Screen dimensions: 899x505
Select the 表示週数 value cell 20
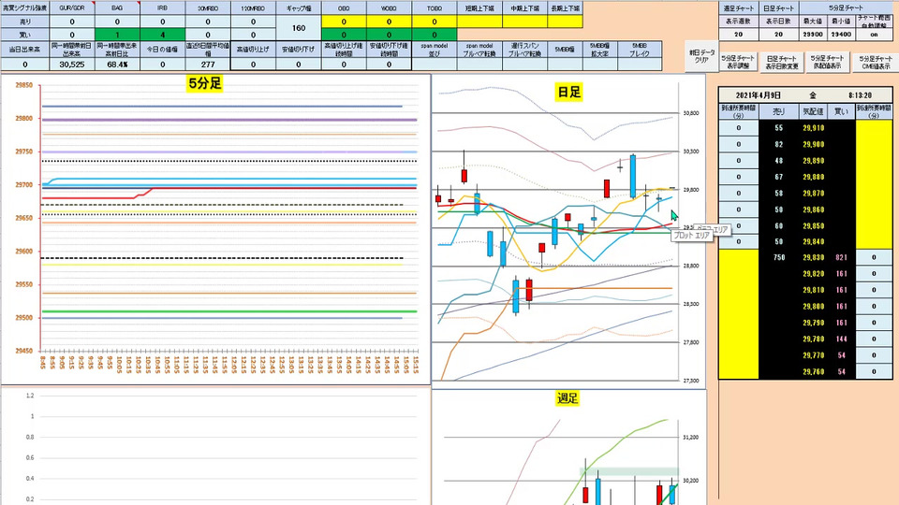(739, 35)
